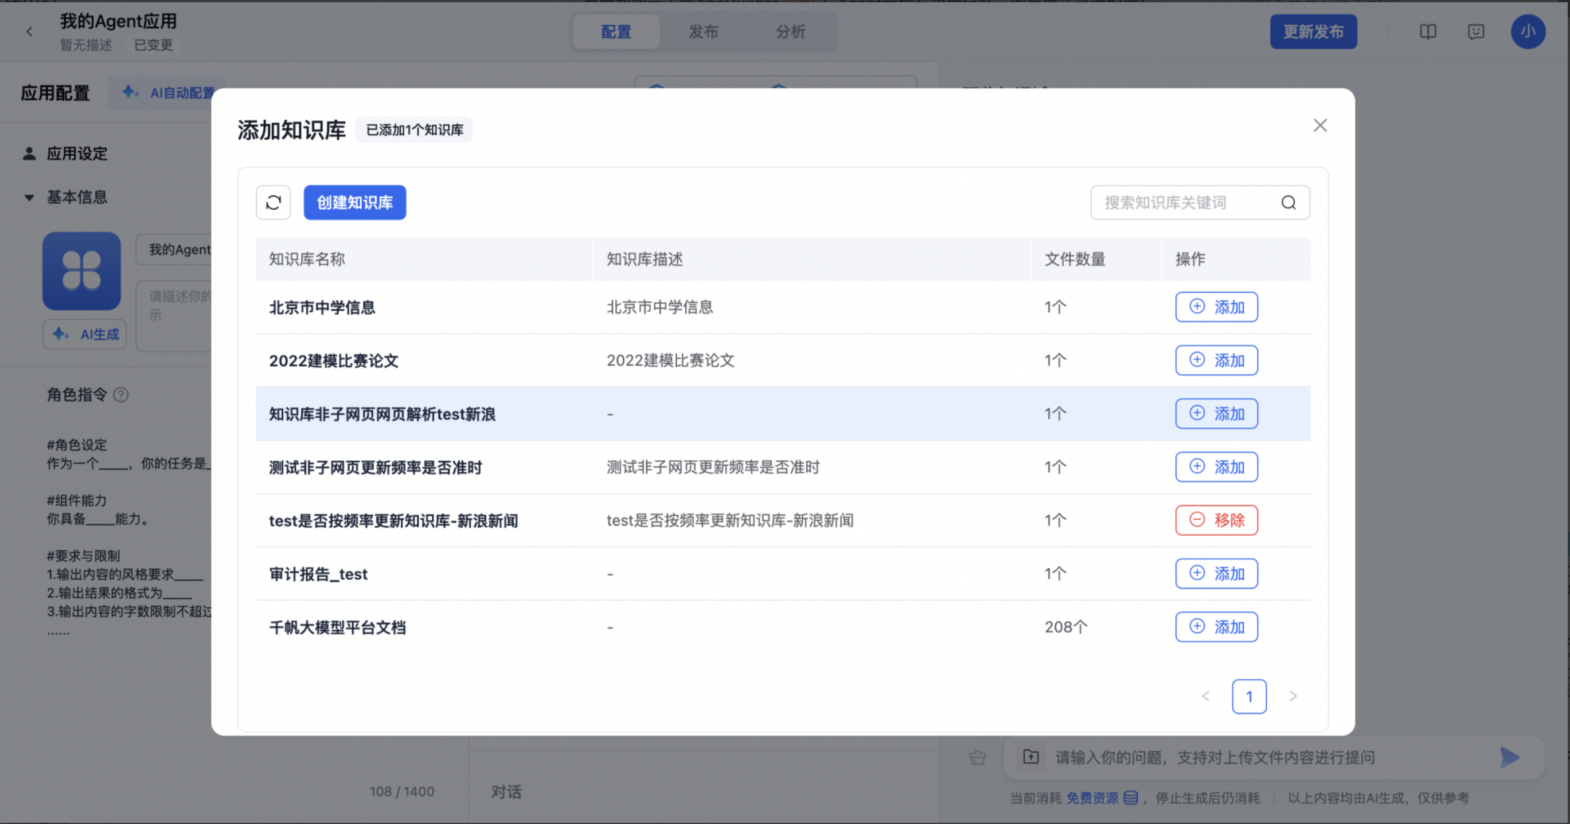
Task: Click the search magnifier icon
Action: click(1288, 202)
